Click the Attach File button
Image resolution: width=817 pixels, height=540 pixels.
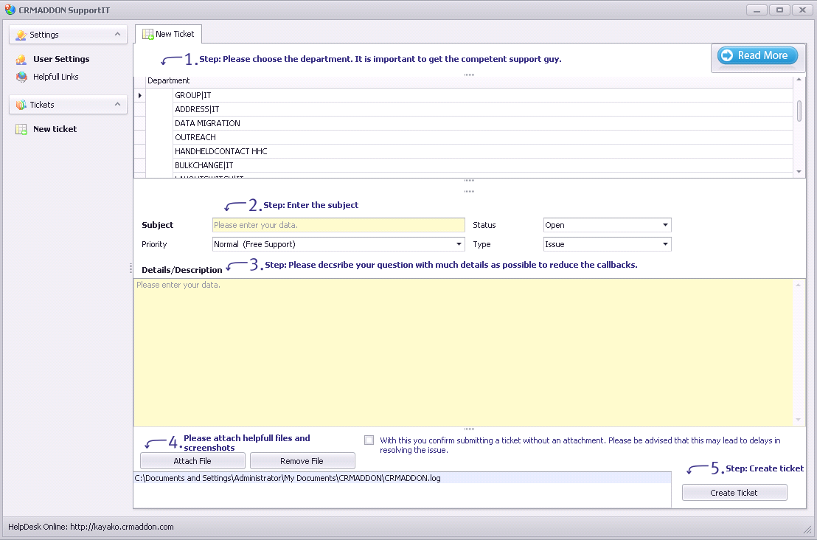coord(192,461)
